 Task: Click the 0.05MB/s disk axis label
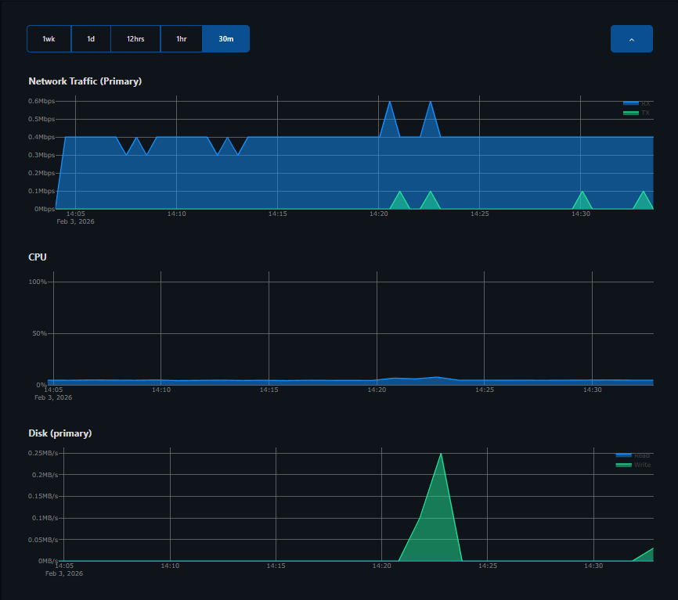pyautogui.click(x=43, y=540)
